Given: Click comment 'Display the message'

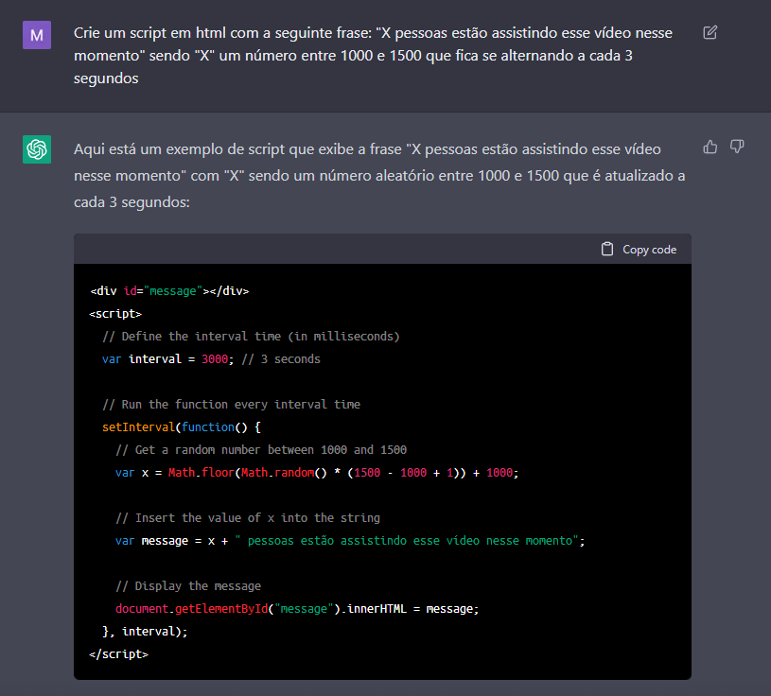Looking at the screenshot, I should coord(188,586).
